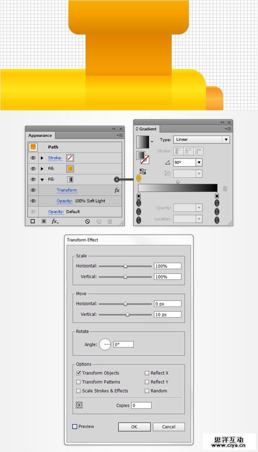Click Add New Stroke icon in Appearance
The height and width of the screenshot is (452, 258).
33,221
